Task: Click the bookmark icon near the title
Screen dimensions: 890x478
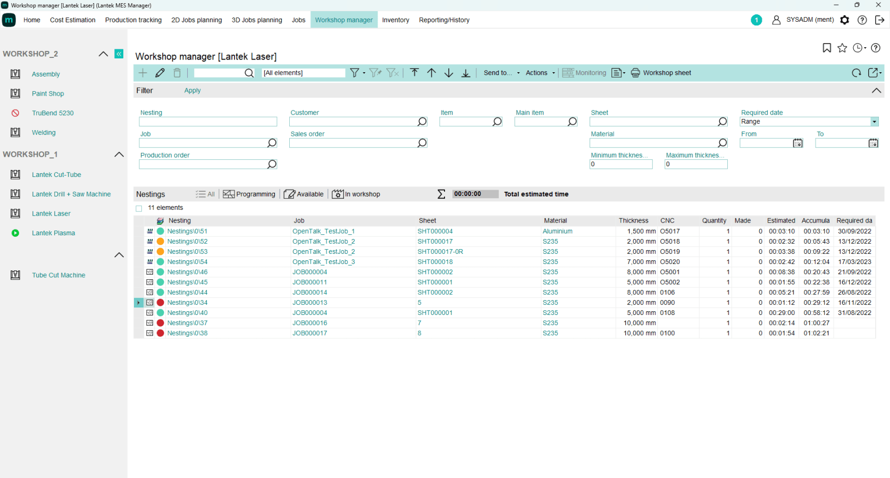Action: coord(827,48)
